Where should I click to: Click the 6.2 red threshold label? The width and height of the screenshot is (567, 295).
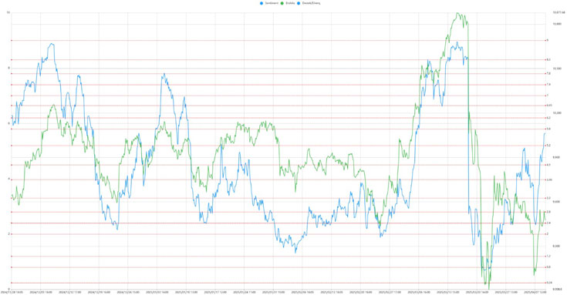tap(548, 118)
